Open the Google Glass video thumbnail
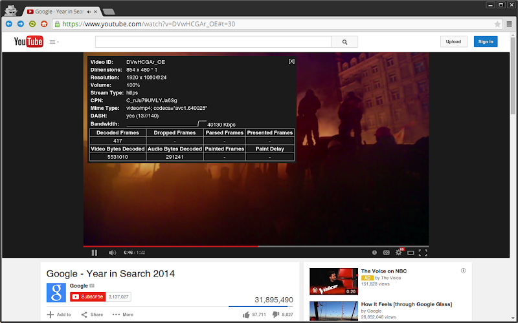Image resolution: width=518 pixels, height=323 pixels. pos(333,311)
